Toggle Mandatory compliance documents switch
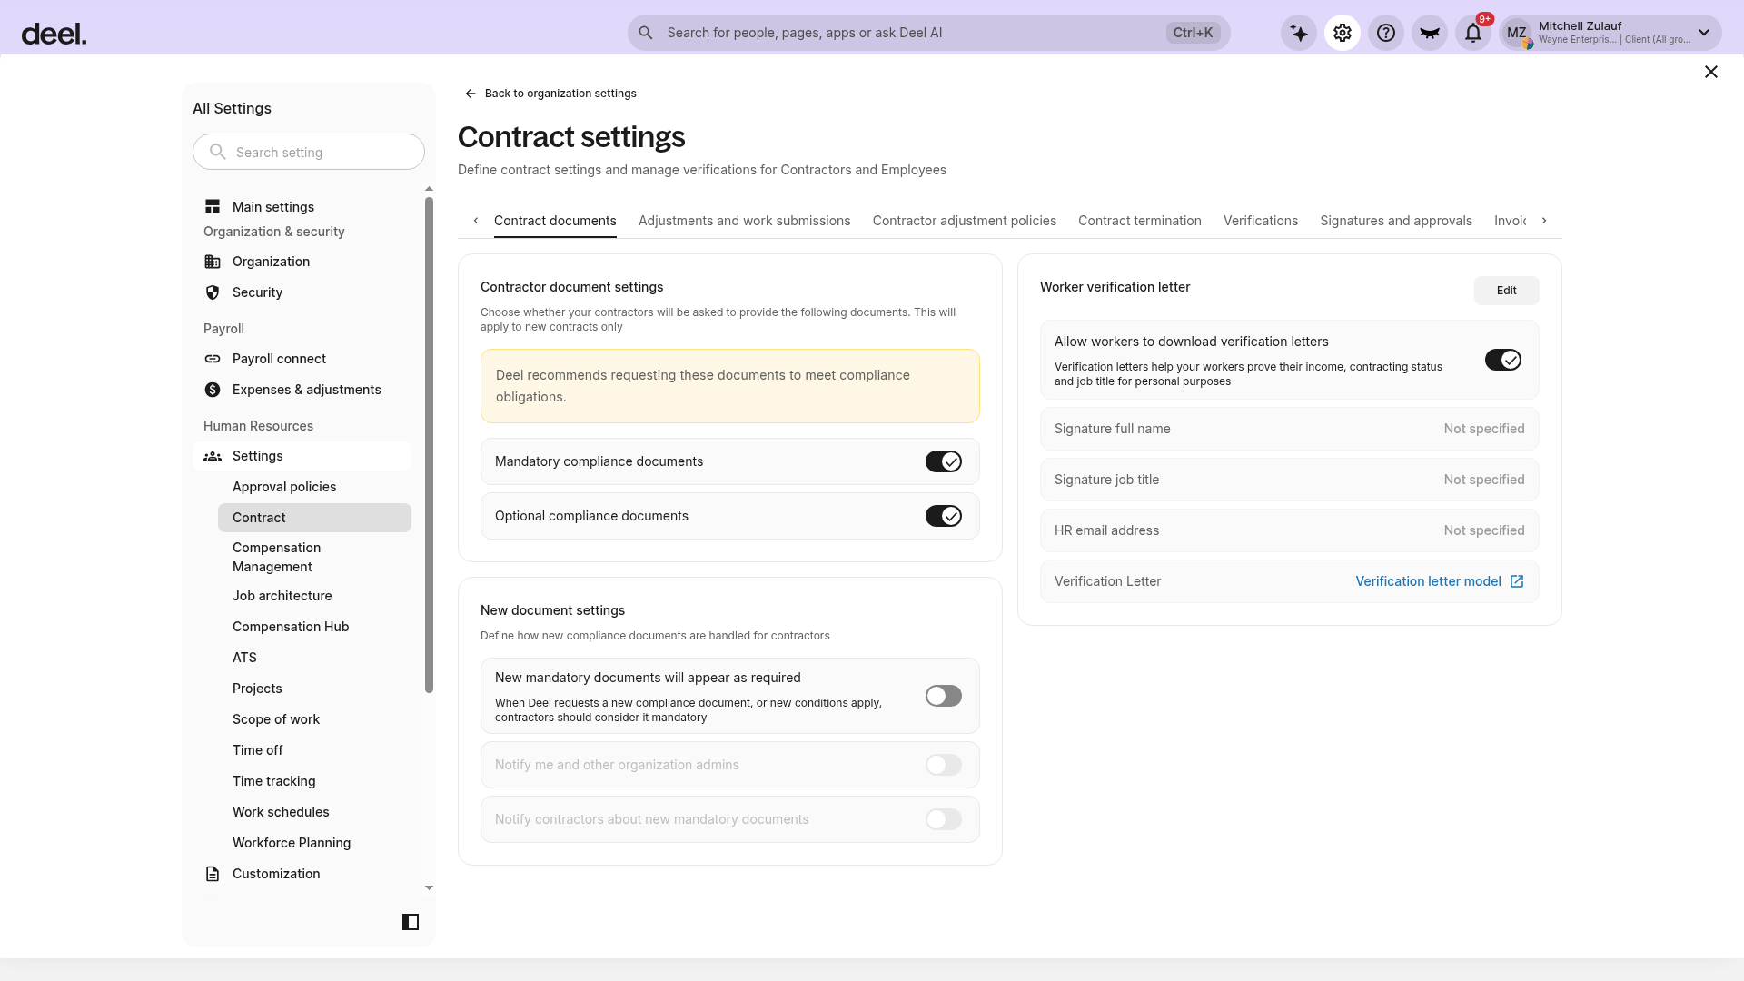The image size is (1744, 981). pos(944,461)
